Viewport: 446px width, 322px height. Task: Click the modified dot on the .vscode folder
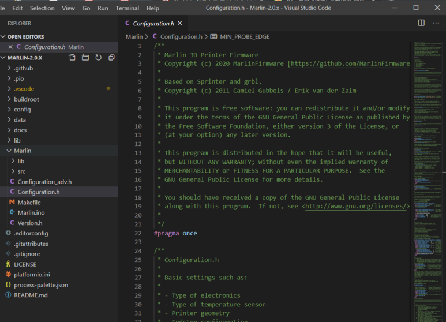tap(108, 88)
